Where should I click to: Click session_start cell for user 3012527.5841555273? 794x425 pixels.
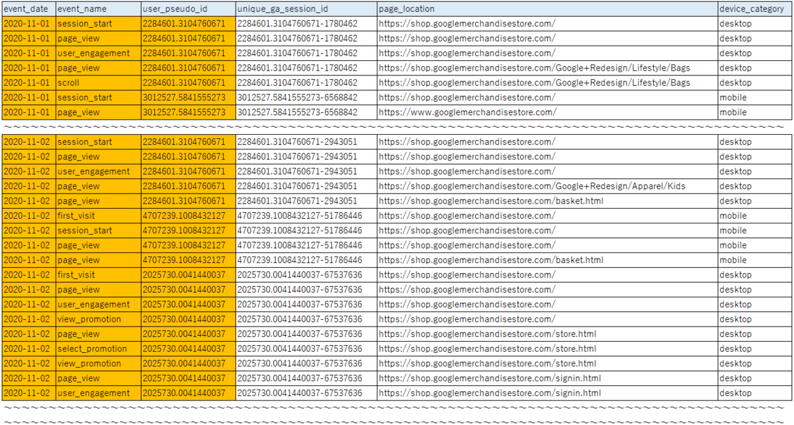click(98, 98)
